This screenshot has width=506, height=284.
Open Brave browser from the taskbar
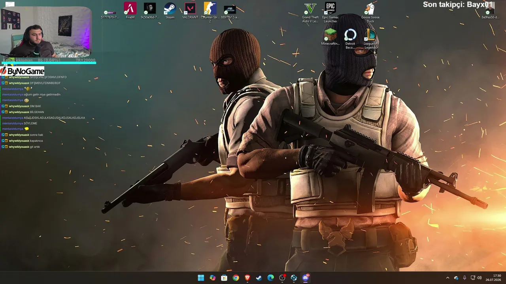coord(247,278)
